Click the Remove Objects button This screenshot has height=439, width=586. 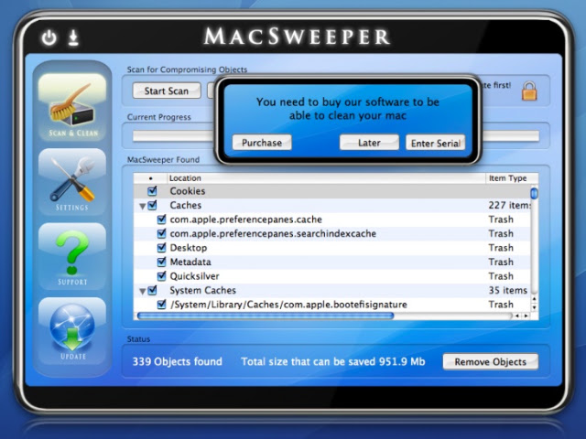point(491,362)
